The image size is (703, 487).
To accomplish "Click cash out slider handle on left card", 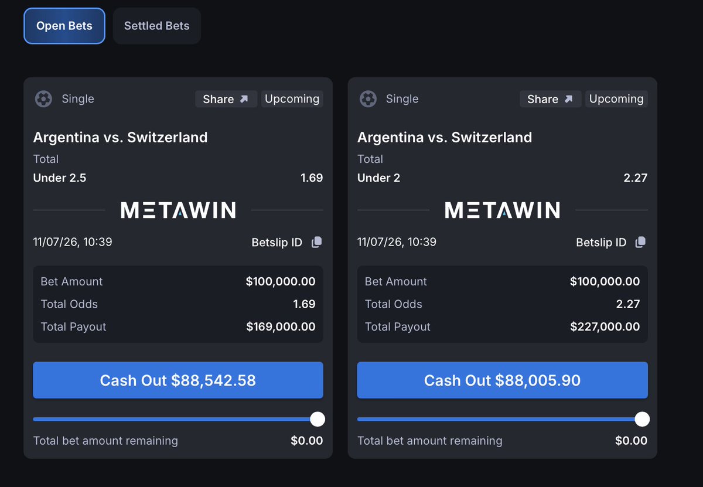I will (317, 419).
